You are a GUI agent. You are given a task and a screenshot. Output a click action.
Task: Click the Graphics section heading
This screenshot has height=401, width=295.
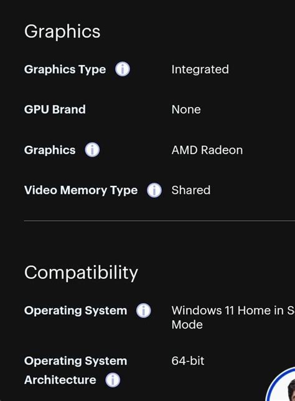tap(62, 31)
